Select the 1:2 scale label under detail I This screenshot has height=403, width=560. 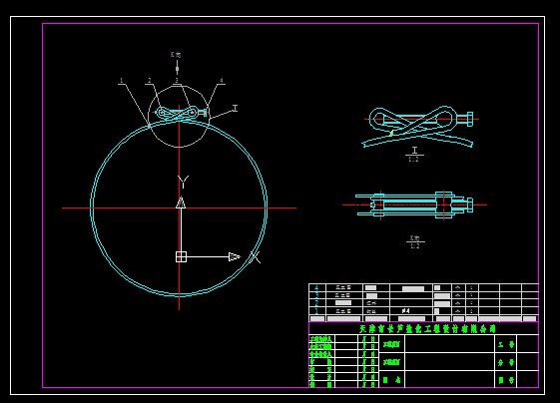click(x=413, y=160)
